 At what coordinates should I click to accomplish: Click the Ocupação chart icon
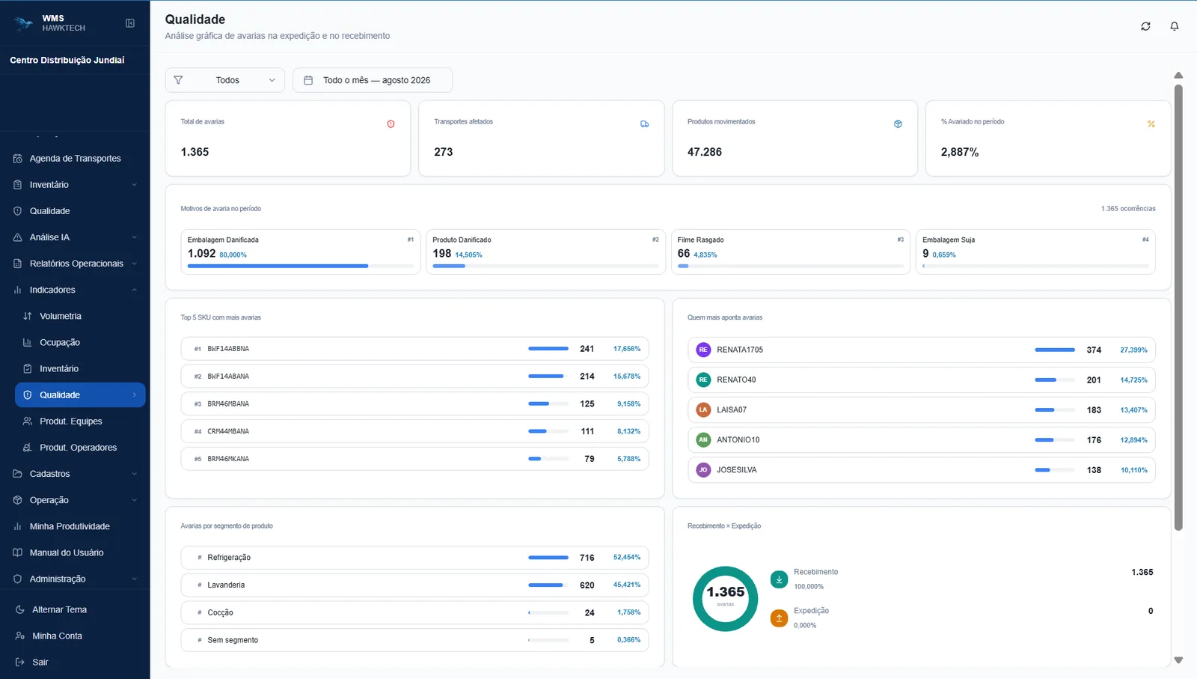pyautogui.click(x=28, y=342)
